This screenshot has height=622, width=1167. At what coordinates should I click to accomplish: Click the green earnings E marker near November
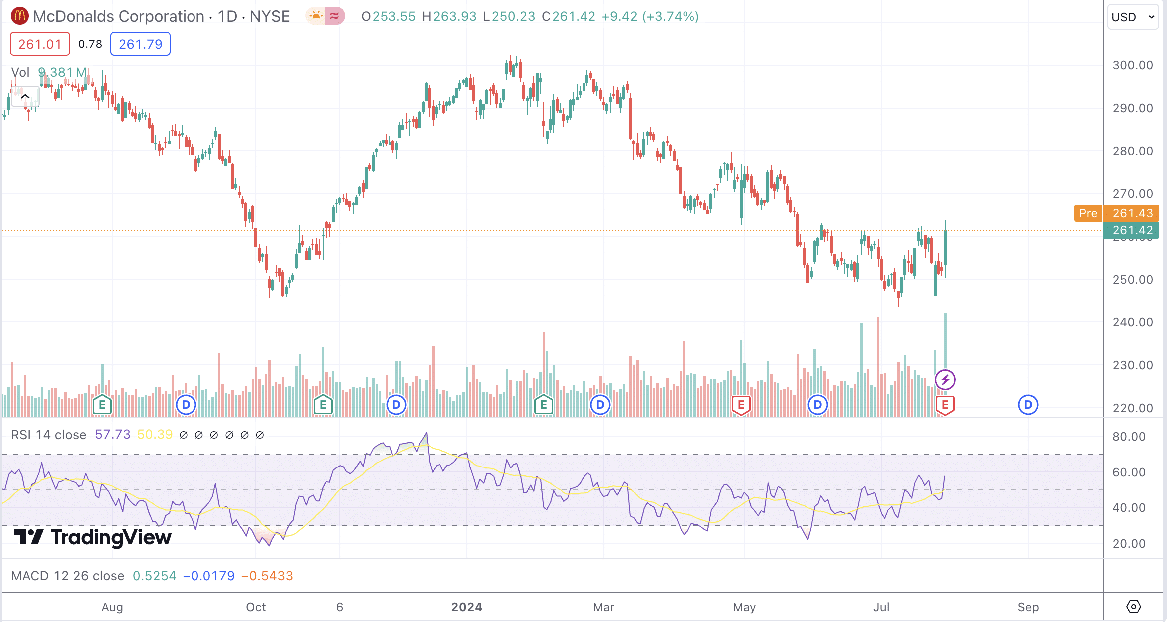pyautogui.click(x=323, y=405)
